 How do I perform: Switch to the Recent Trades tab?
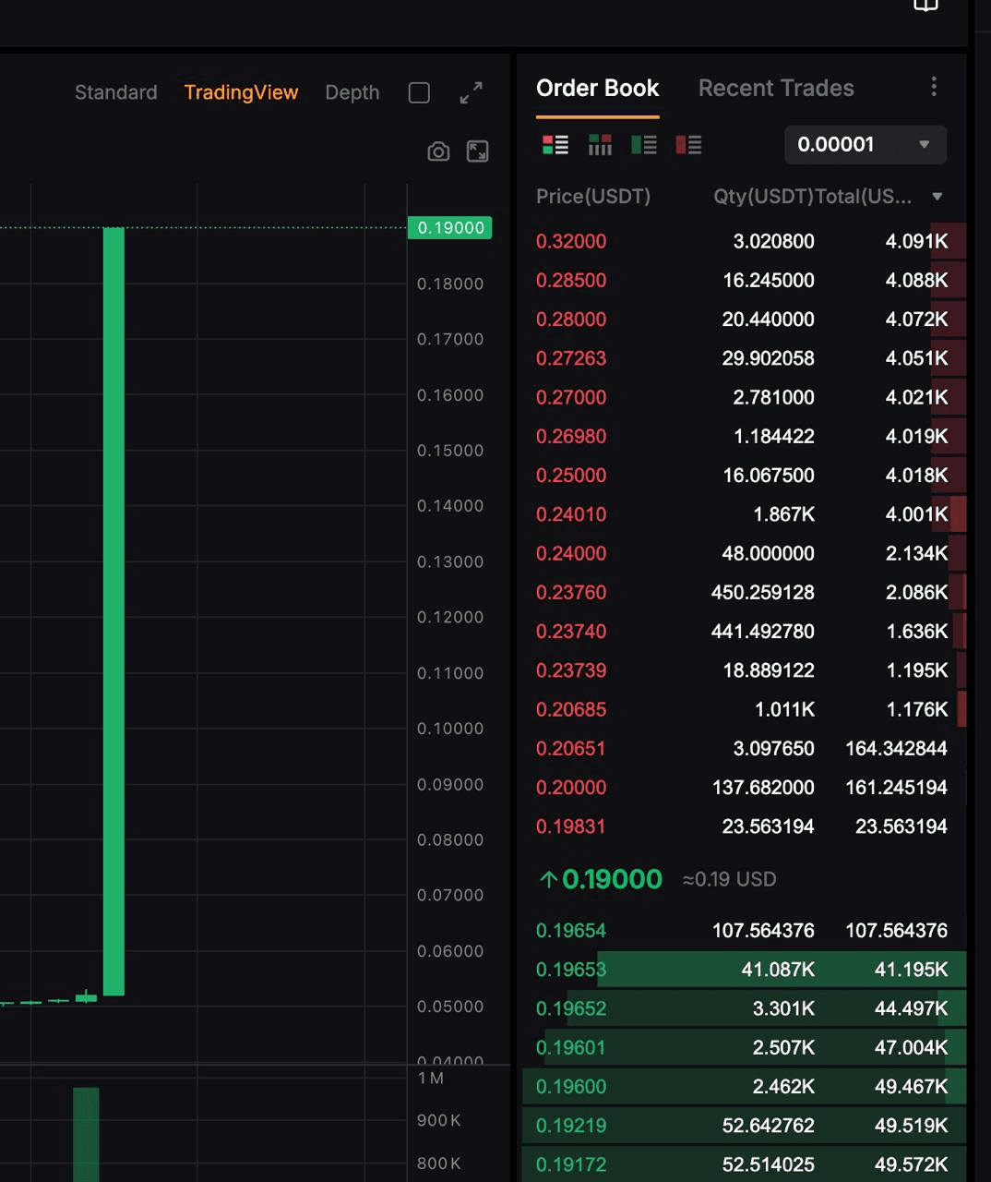[x=776, y=89]
